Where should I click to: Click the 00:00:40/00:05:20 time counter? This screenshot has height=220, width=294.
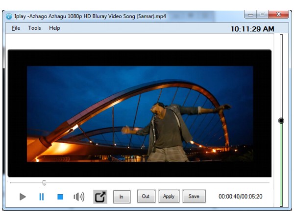pos(241,197)
